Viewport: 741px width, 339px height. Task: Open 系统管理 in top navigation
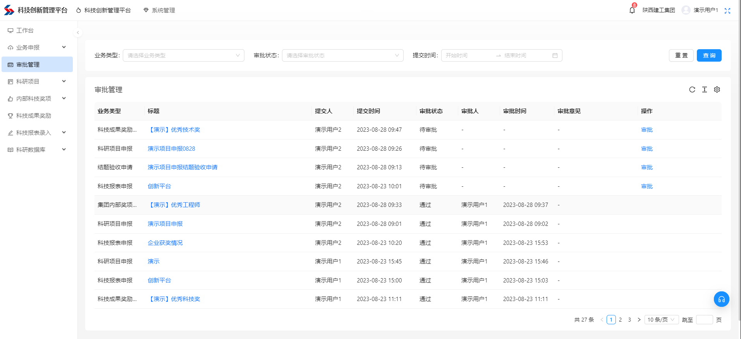(x=159, y=10)
